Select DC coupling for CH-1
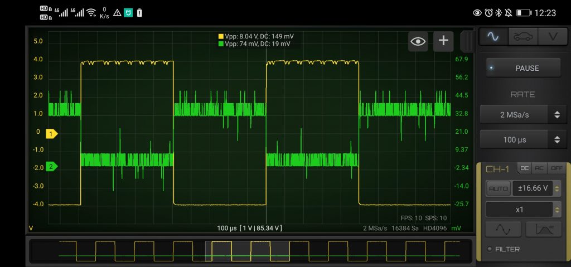The width and height of the screenshot is (571, 267). pos(525,168)
